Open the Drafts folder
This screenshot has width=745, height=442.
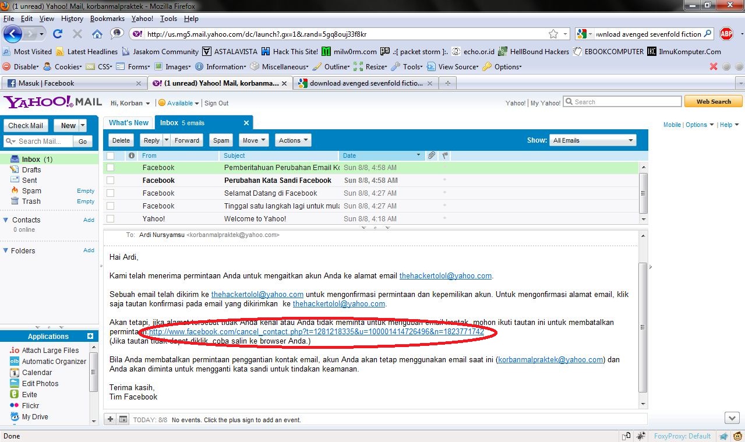point(31,169)
